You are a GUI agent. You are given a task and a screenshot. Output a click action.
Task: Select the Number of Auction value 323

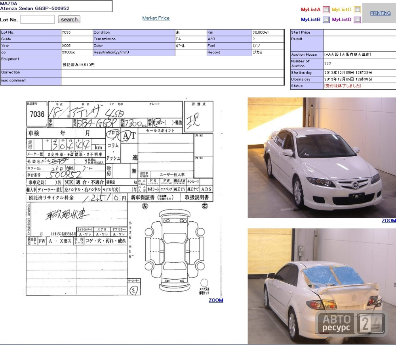coord(327,63)
